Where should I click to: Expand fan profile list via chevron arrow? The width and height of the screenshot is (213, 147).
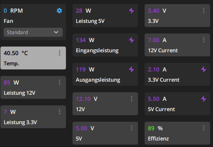point(56,32)
